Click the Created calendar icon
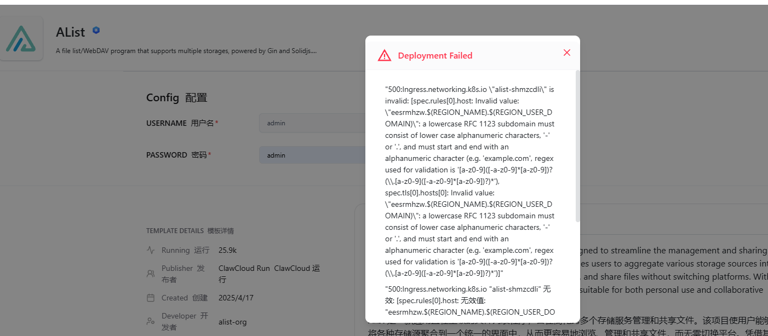This screenshot has height=336, width=768. [151, 298]
